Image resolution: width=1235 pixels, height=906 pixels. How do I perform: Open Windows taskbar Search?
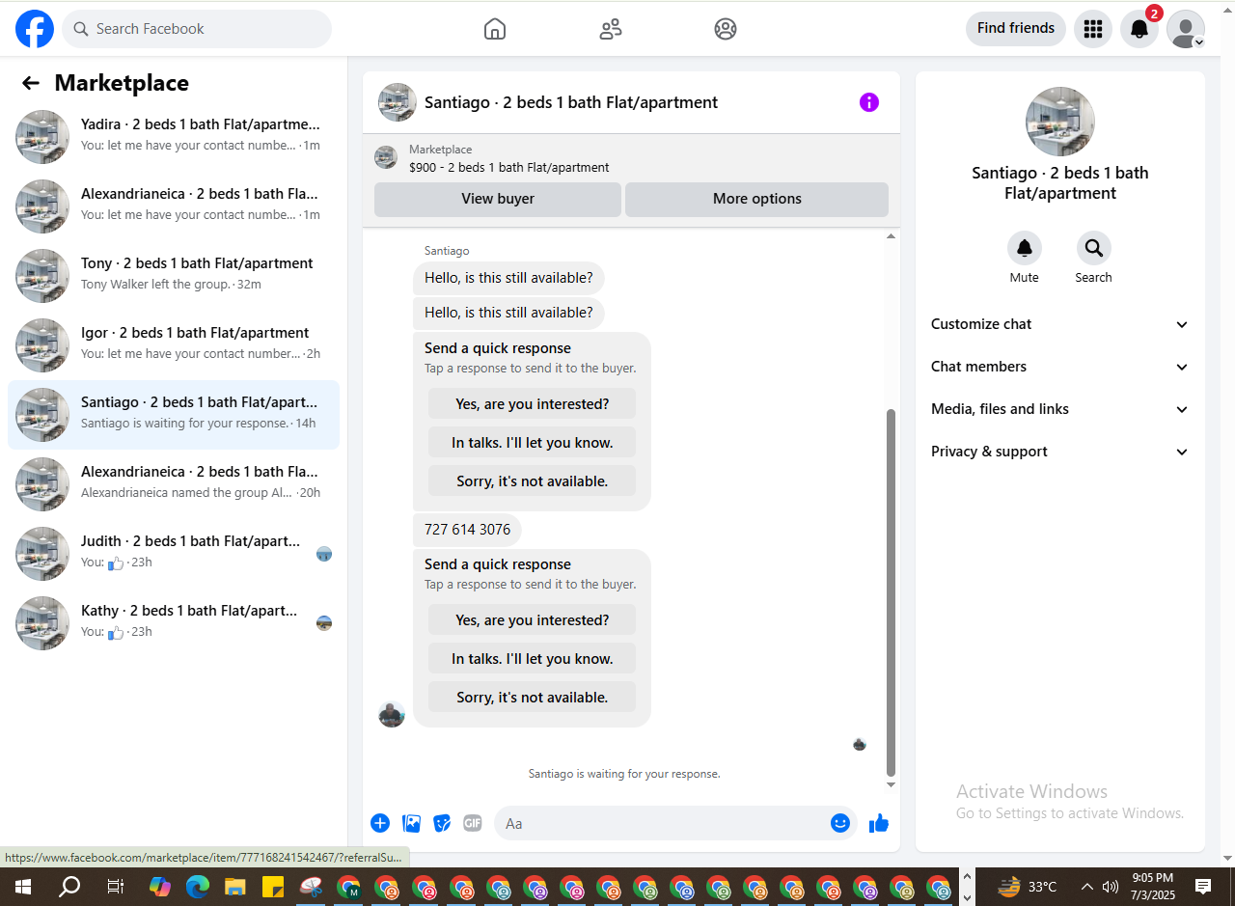coord(69,887)
